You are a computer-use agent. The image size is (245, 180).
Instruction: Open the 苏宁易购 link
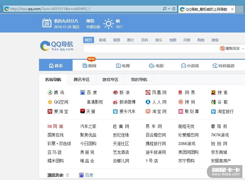186,161
